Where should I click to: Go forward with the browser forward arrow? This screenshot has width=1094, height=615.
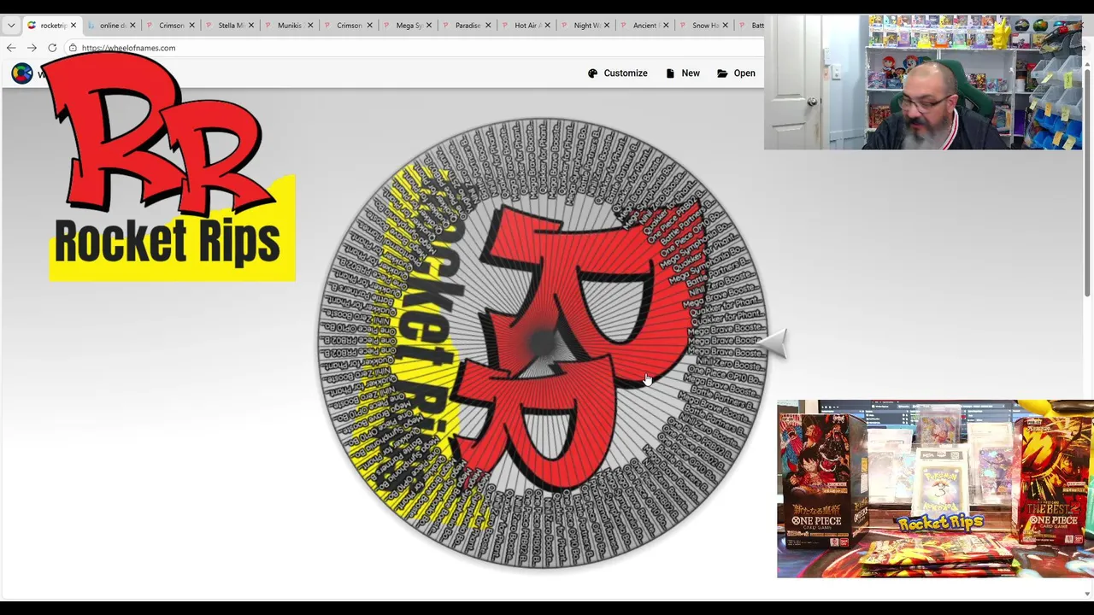[32, 48]
